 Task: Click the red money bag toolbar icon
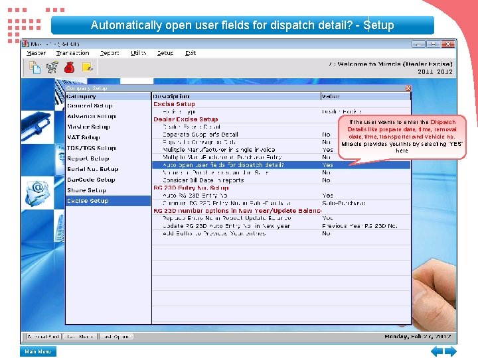[x=70, y=67]
